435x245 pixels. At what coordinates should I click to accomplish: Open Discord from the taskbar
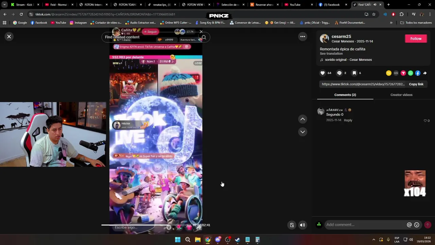[218, 240]
